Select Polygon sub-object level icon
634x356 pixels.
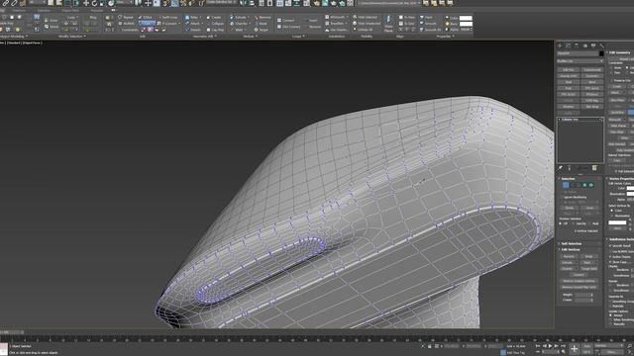point(584,185)
